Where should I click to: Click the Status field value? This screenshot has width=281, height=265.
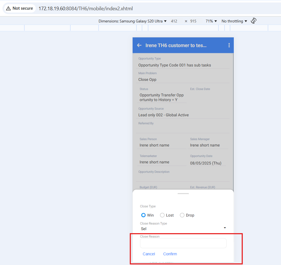point(161,97)
